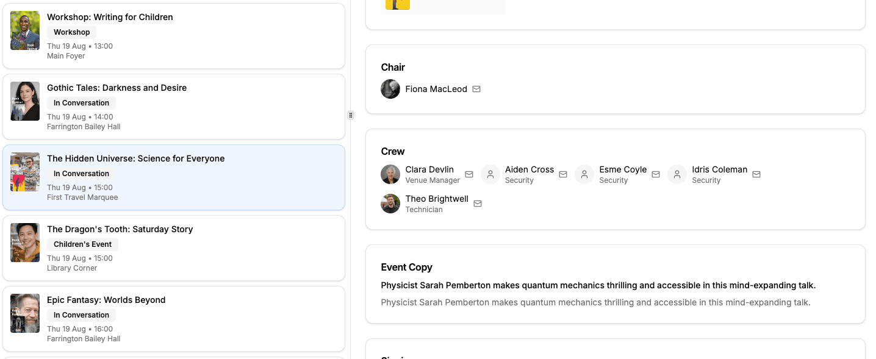The image size is (876, 359).
Task: Email Clara Devlin via the envelope icon
Action: coord(469,174)
